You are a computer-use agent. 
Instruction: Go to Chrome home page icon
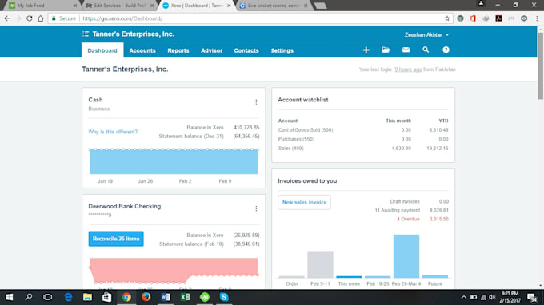tap(41, 18)
